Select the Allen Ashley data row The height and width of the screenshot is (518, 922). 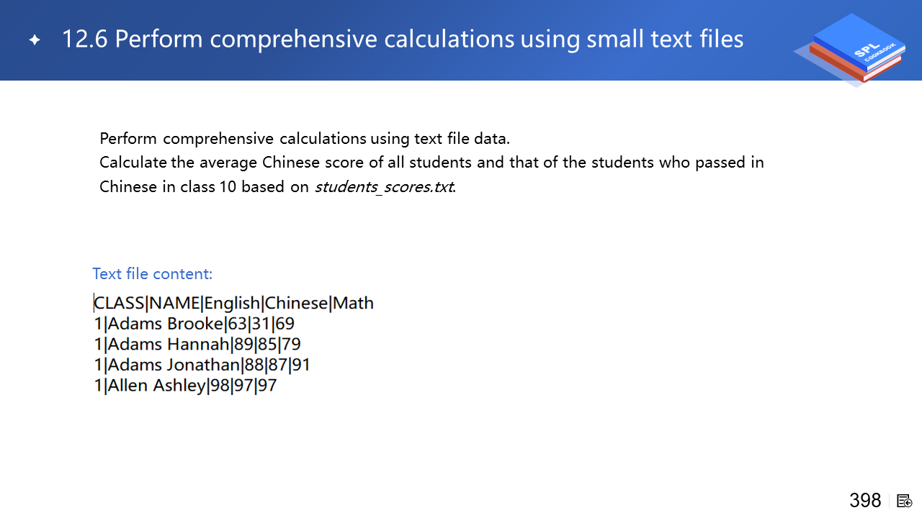186,386
